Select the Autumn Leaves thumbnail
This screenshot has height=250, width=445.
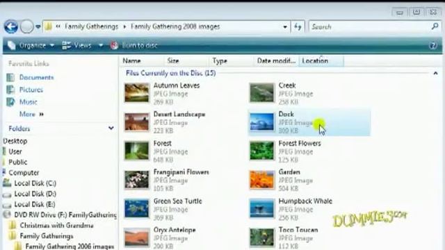click(x=137, y=92)
